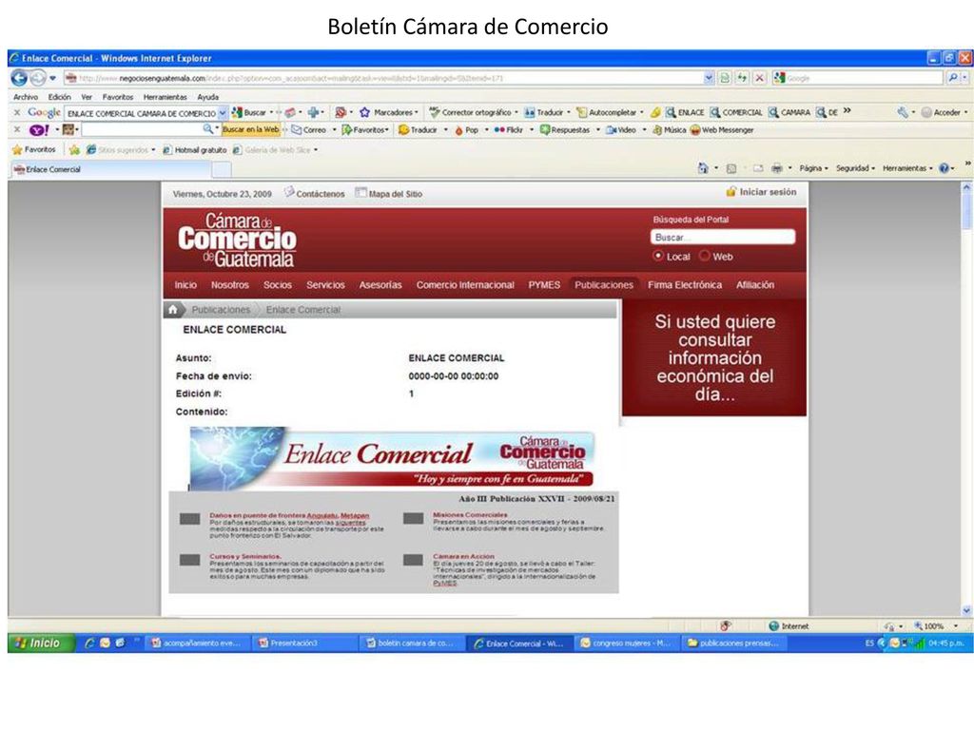Click the Print icon in IE command bar
The width and height of the screenshot is (974, 730).
coord(776,168)
